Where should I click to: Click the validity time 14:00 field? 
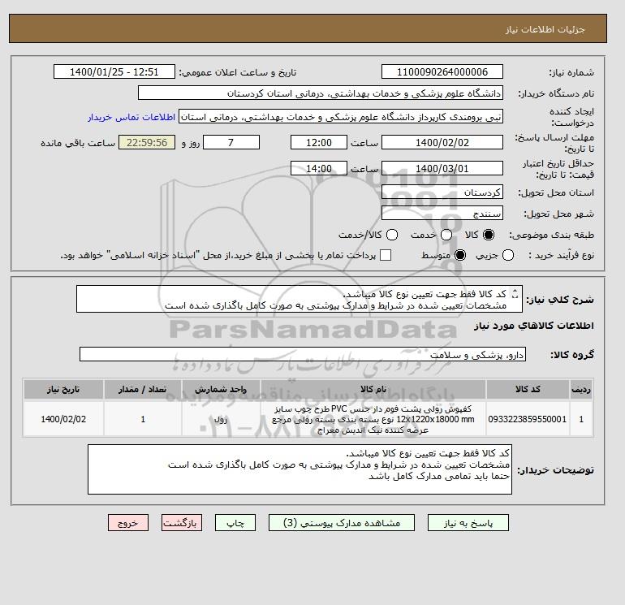click(319, 168)
